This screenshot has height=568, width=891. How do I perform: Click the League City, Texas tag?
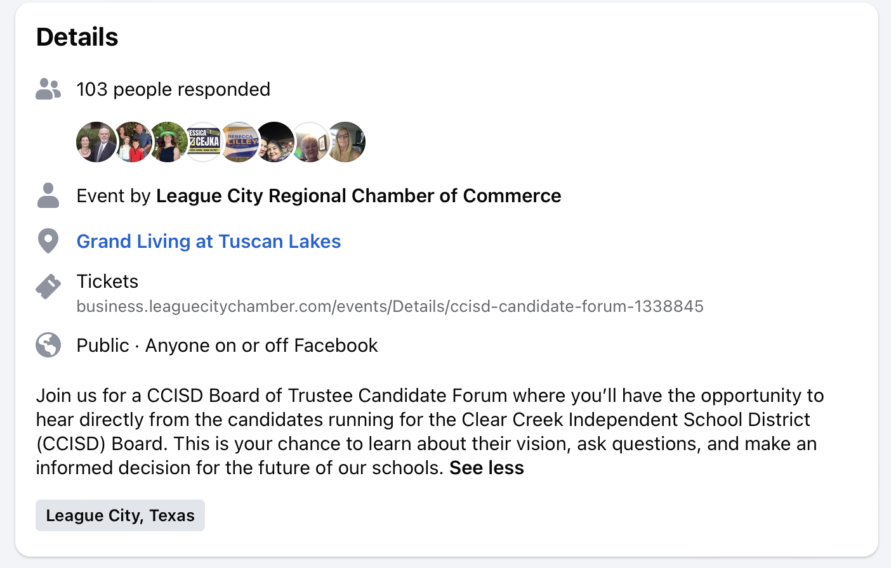coord(120,515)
